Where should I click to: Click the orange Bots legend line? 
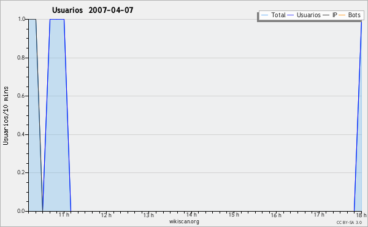(x=342, y=15)
